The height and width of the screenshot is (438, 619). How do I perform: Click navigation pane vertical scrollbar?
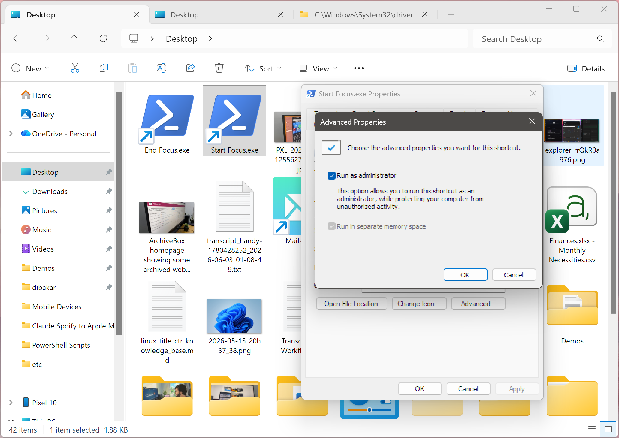point(119,213)
